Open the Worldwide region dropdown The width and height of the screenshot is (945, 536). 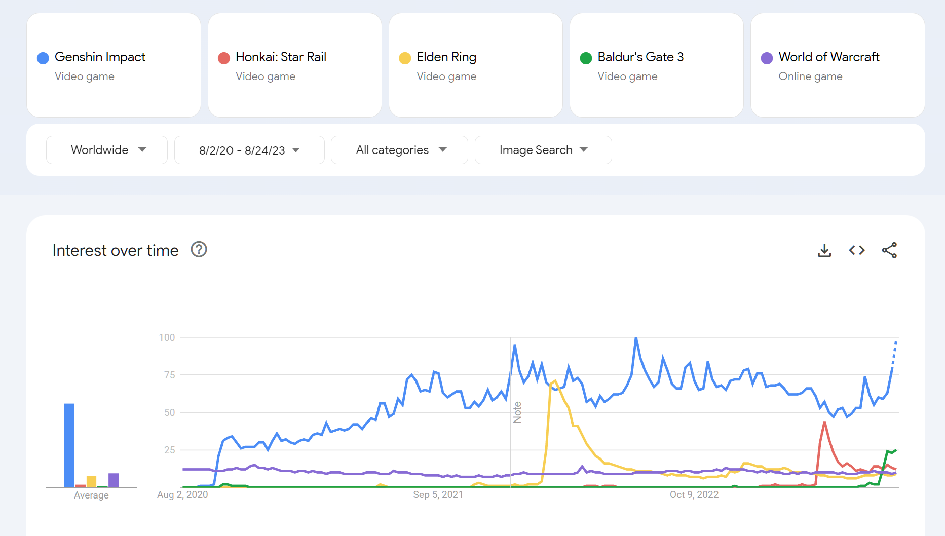click(x=107, y=150)
